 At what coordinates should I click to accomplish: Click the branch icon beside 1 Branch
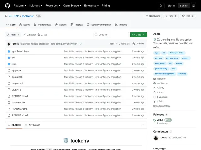pos(24,35)
